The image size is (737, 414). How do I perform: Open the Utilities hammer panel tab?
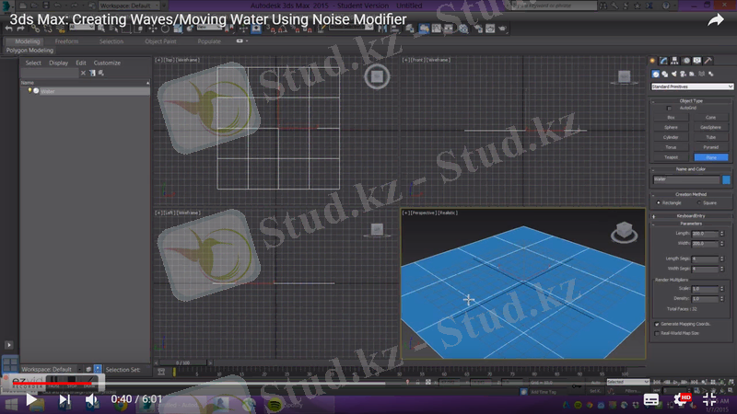pos(708,61)
